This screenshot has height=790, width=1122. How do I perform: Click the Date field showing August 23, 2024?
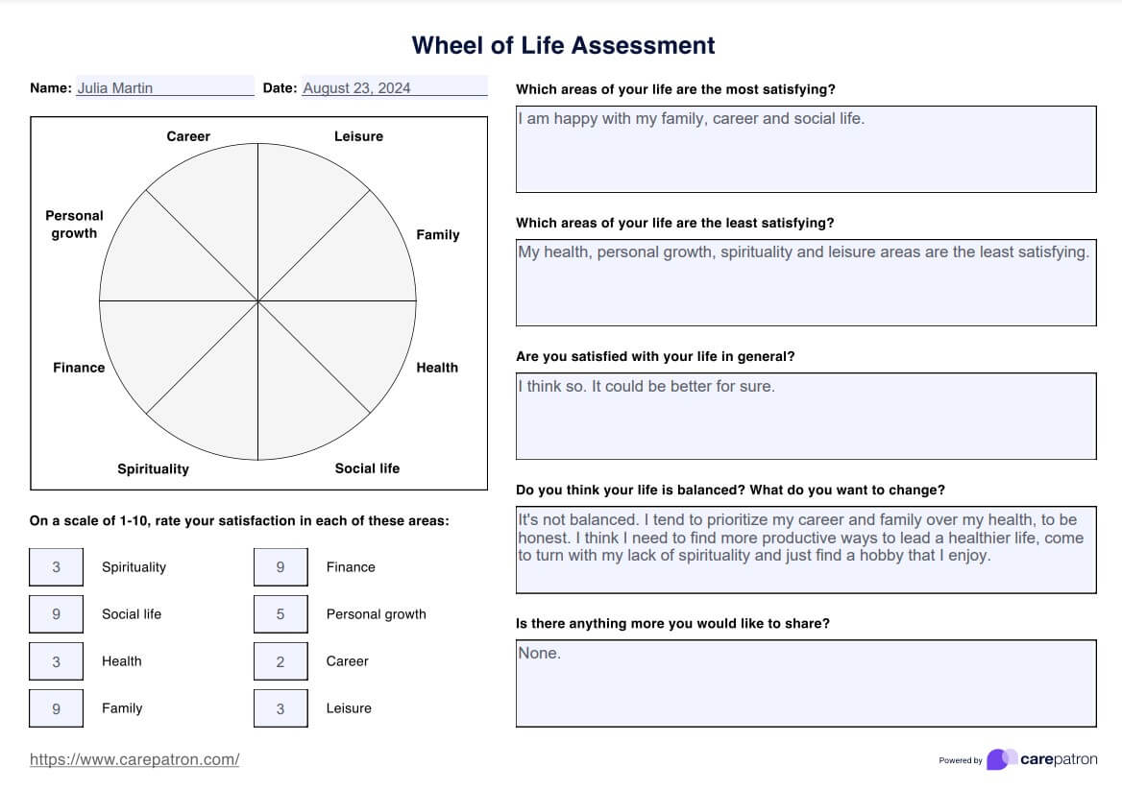click(x=394, y=87)
